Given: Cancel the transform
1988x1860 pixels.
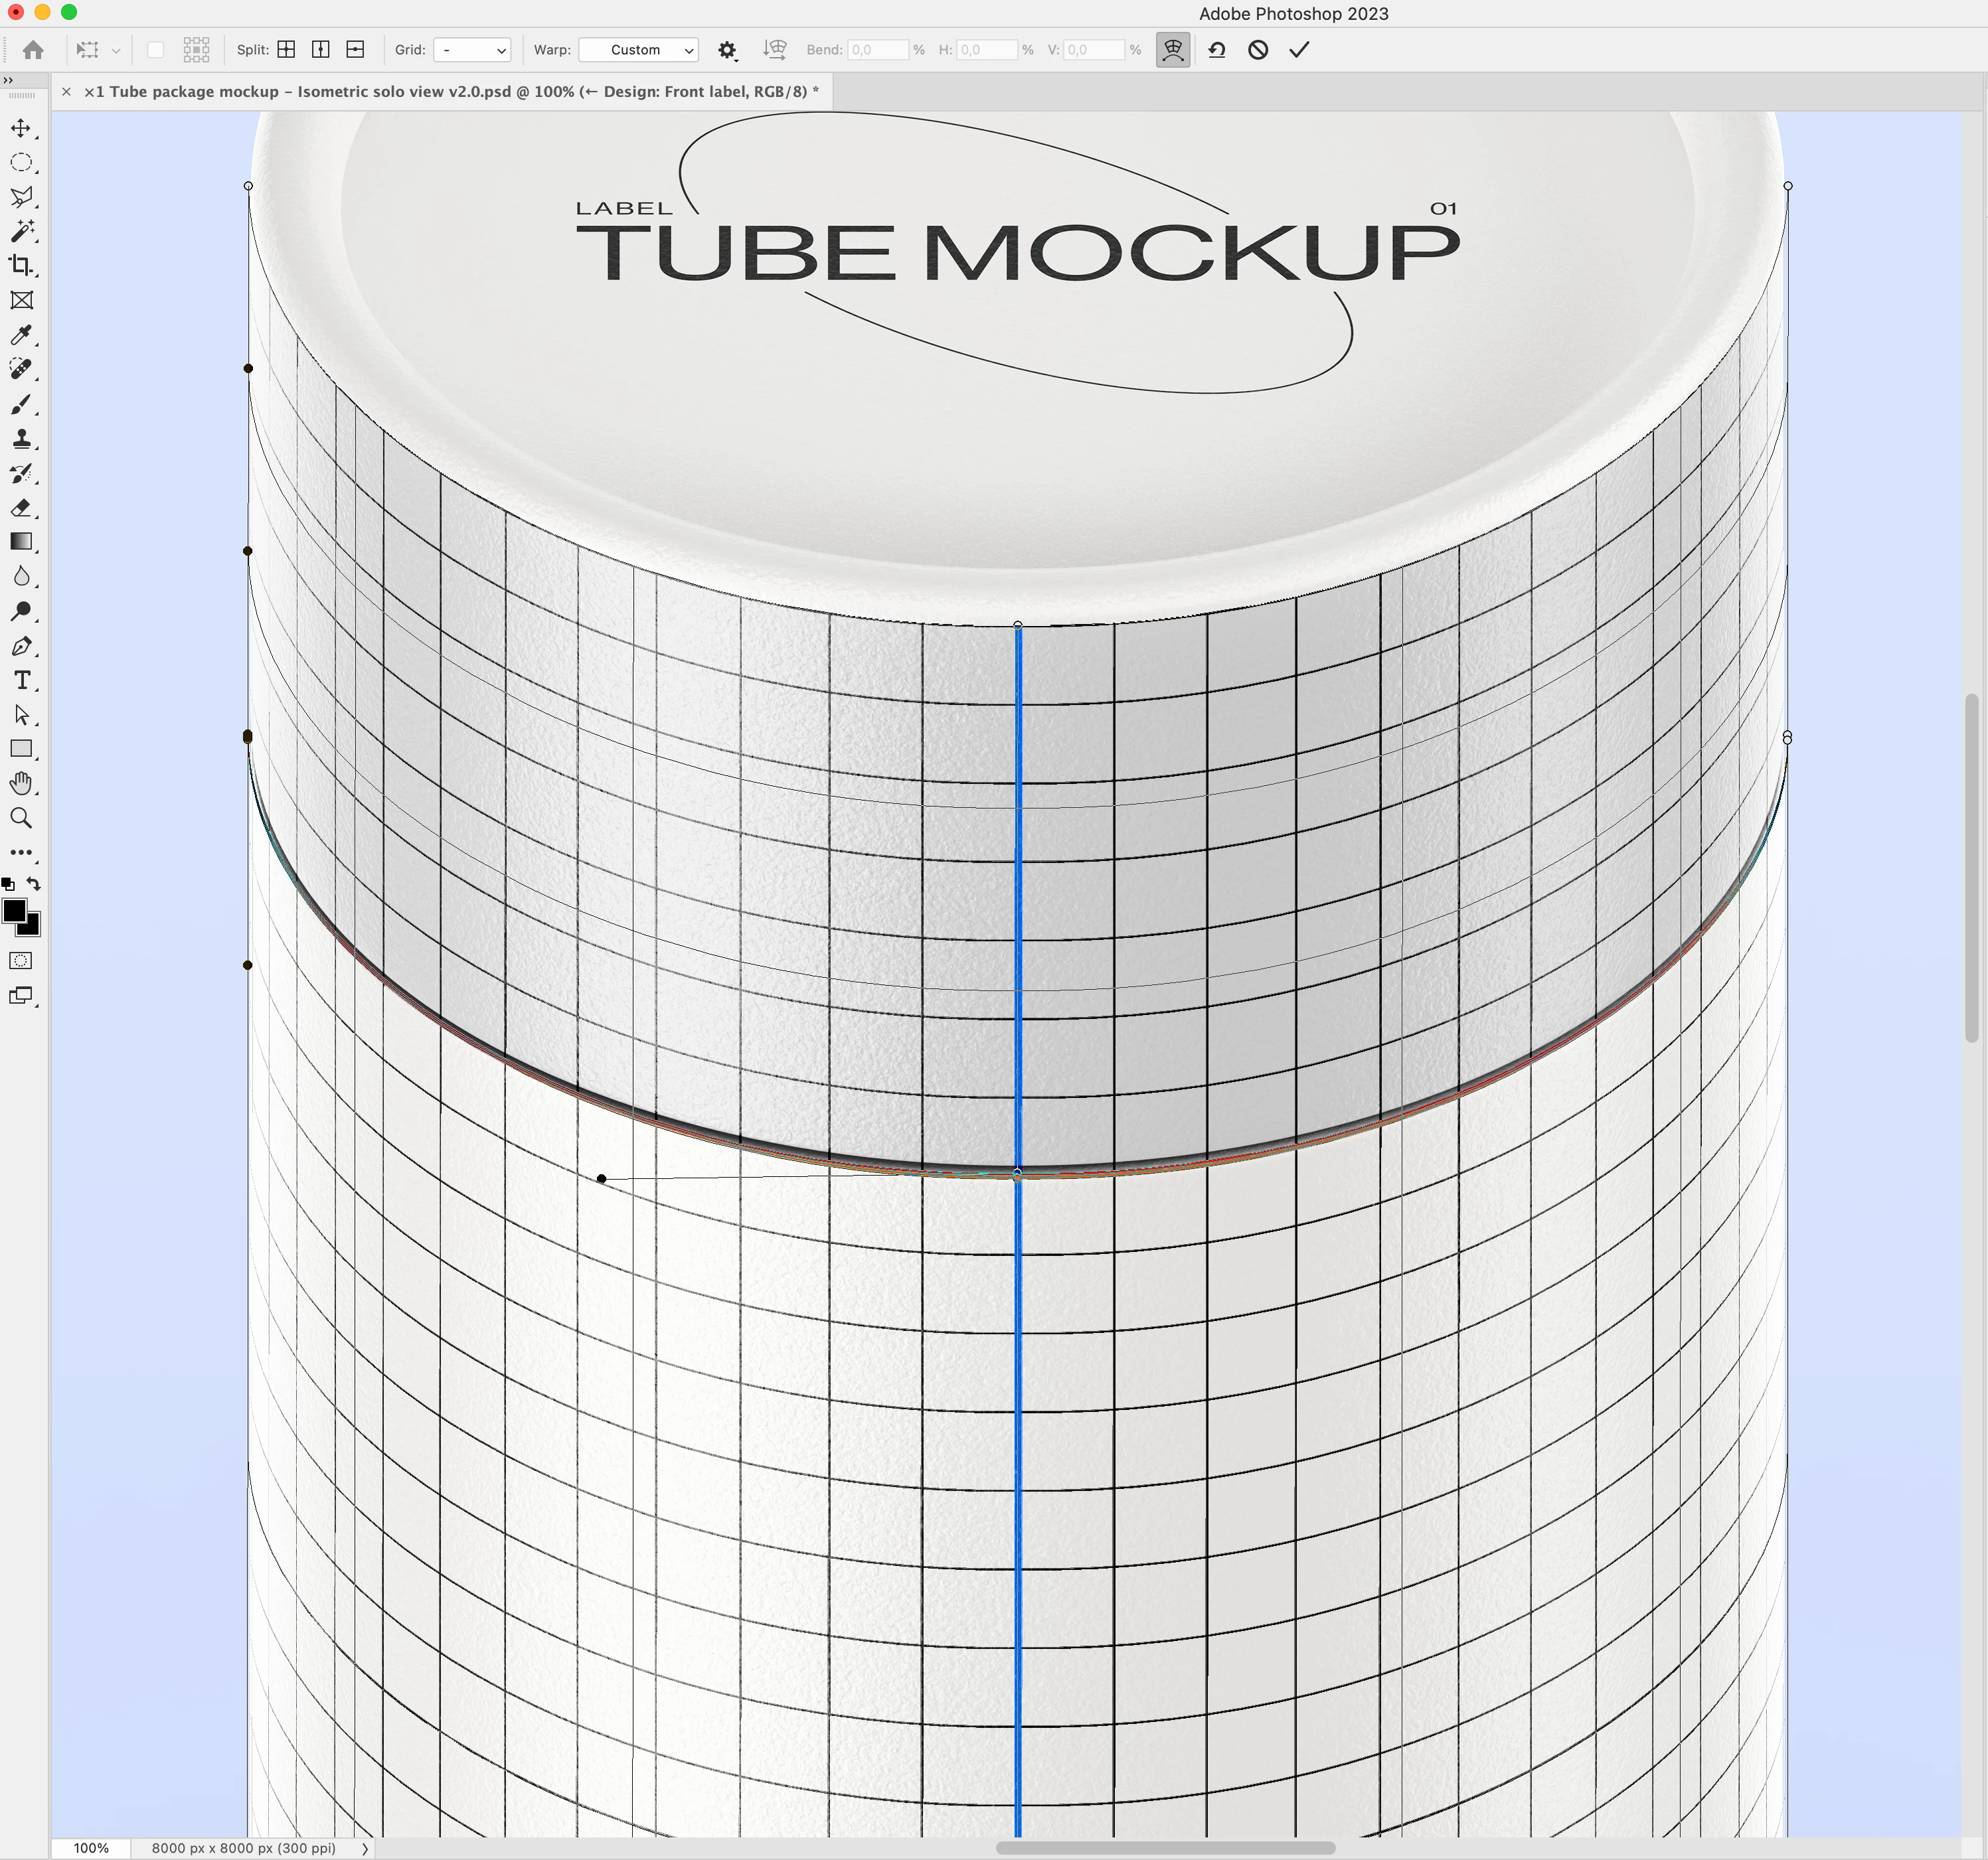Looking at the screenshot, I should 1258,50.
